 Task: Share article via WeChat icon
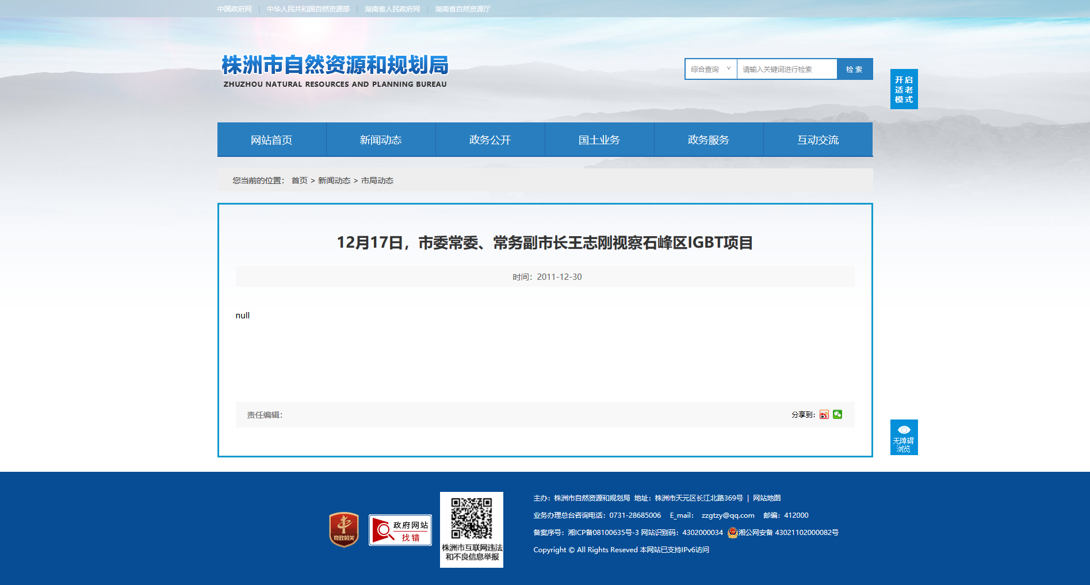[x=837, y=414]
